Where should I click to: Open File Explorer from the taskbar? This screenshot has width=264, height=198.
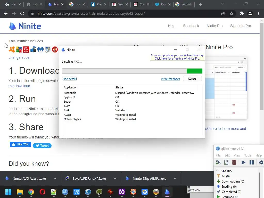20,192
